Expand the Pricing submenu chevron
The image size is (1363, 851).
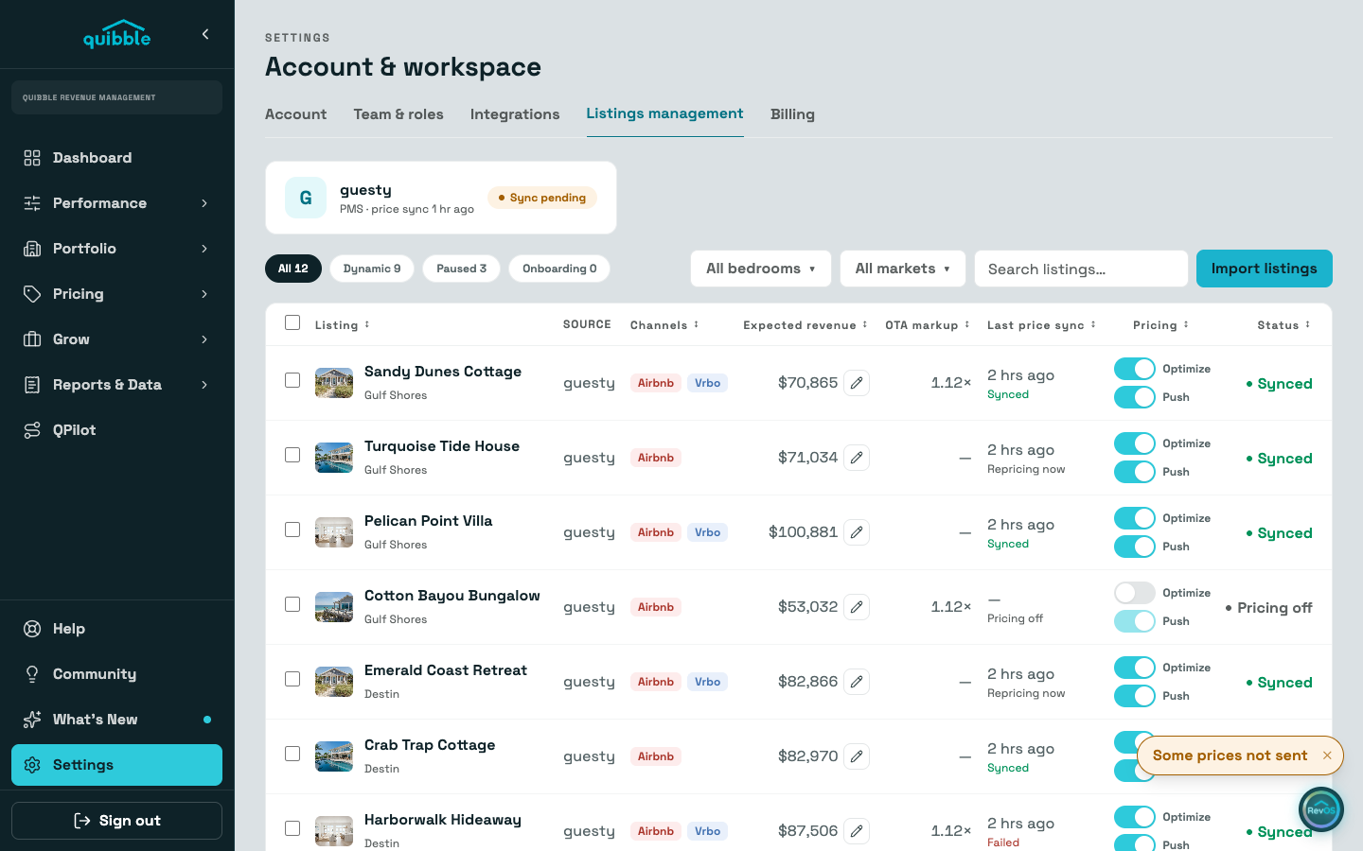pyautogui.click(x=204, y=294)
